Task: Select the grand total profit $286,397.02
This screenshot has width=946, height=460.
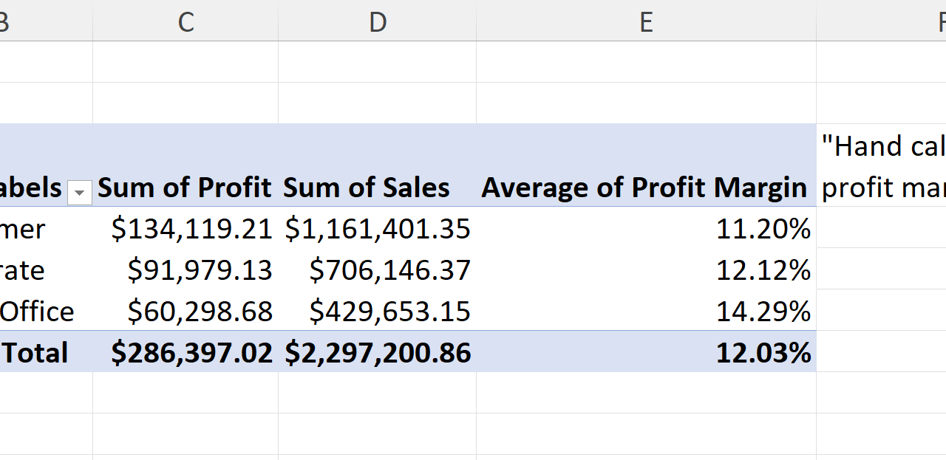Action: pos(191,353)
